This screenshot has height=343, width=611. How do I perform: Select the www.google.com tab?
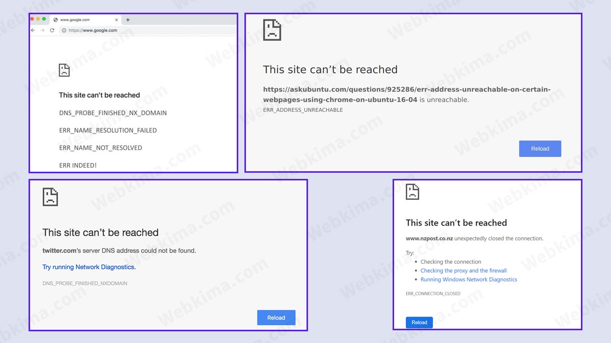tap(86, 20)
